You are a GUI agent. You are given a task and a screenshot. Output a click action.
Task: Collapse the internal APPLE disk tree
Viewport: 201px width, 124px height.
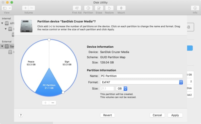click(2, 23)
